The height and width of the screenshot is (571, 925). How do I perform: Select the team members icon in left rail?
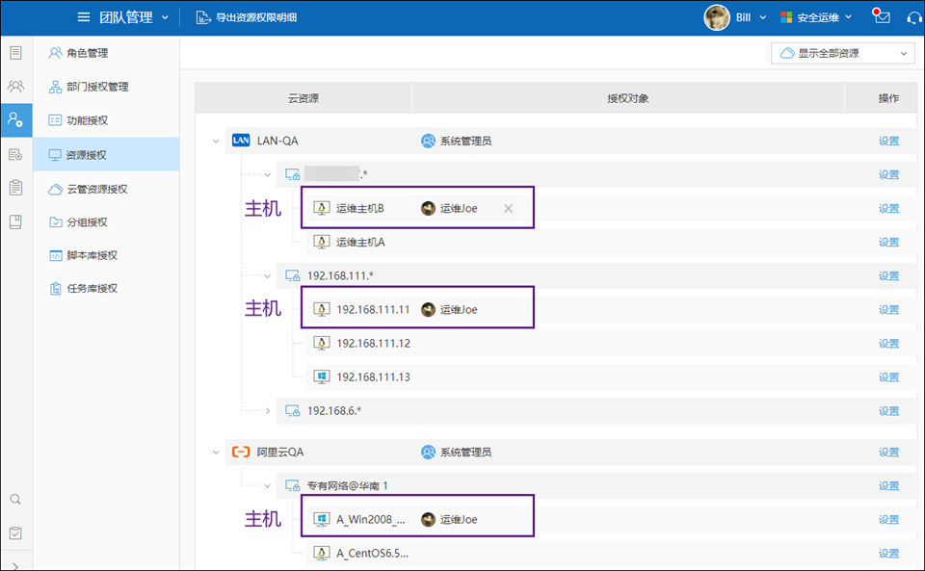[15, 87]
